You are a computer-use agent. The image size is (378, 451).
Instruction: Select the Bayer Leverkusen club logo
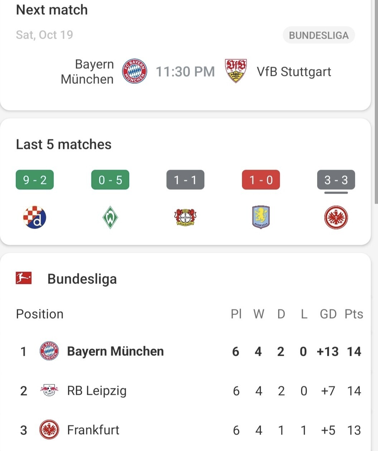(x=185, y=217)
